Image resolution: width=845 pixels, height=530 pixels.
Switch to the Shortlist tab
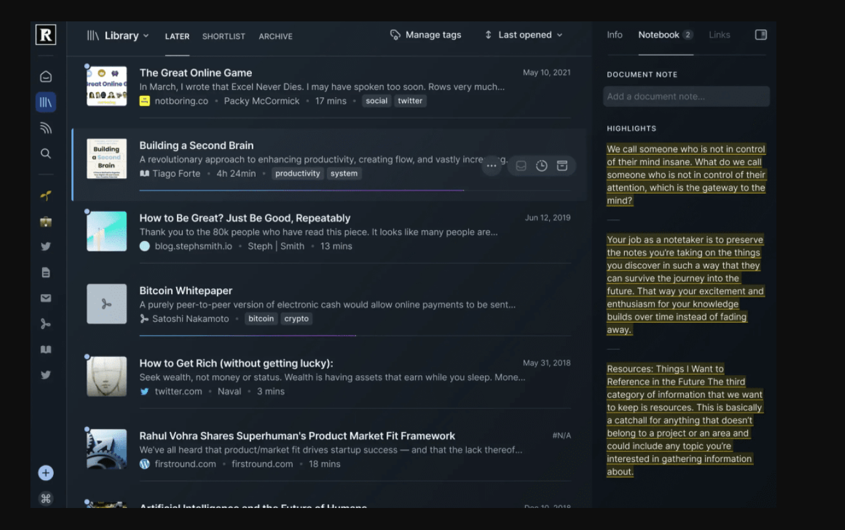pos(223,36)
